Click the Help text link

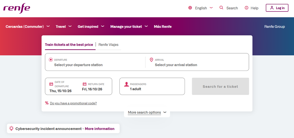tap(254, 8)
